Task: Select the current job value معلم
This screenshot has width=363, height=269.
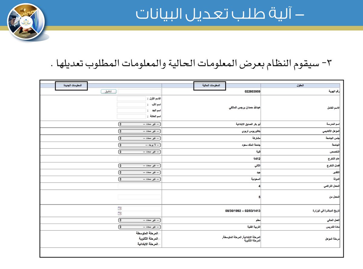Action: [258, 220]
